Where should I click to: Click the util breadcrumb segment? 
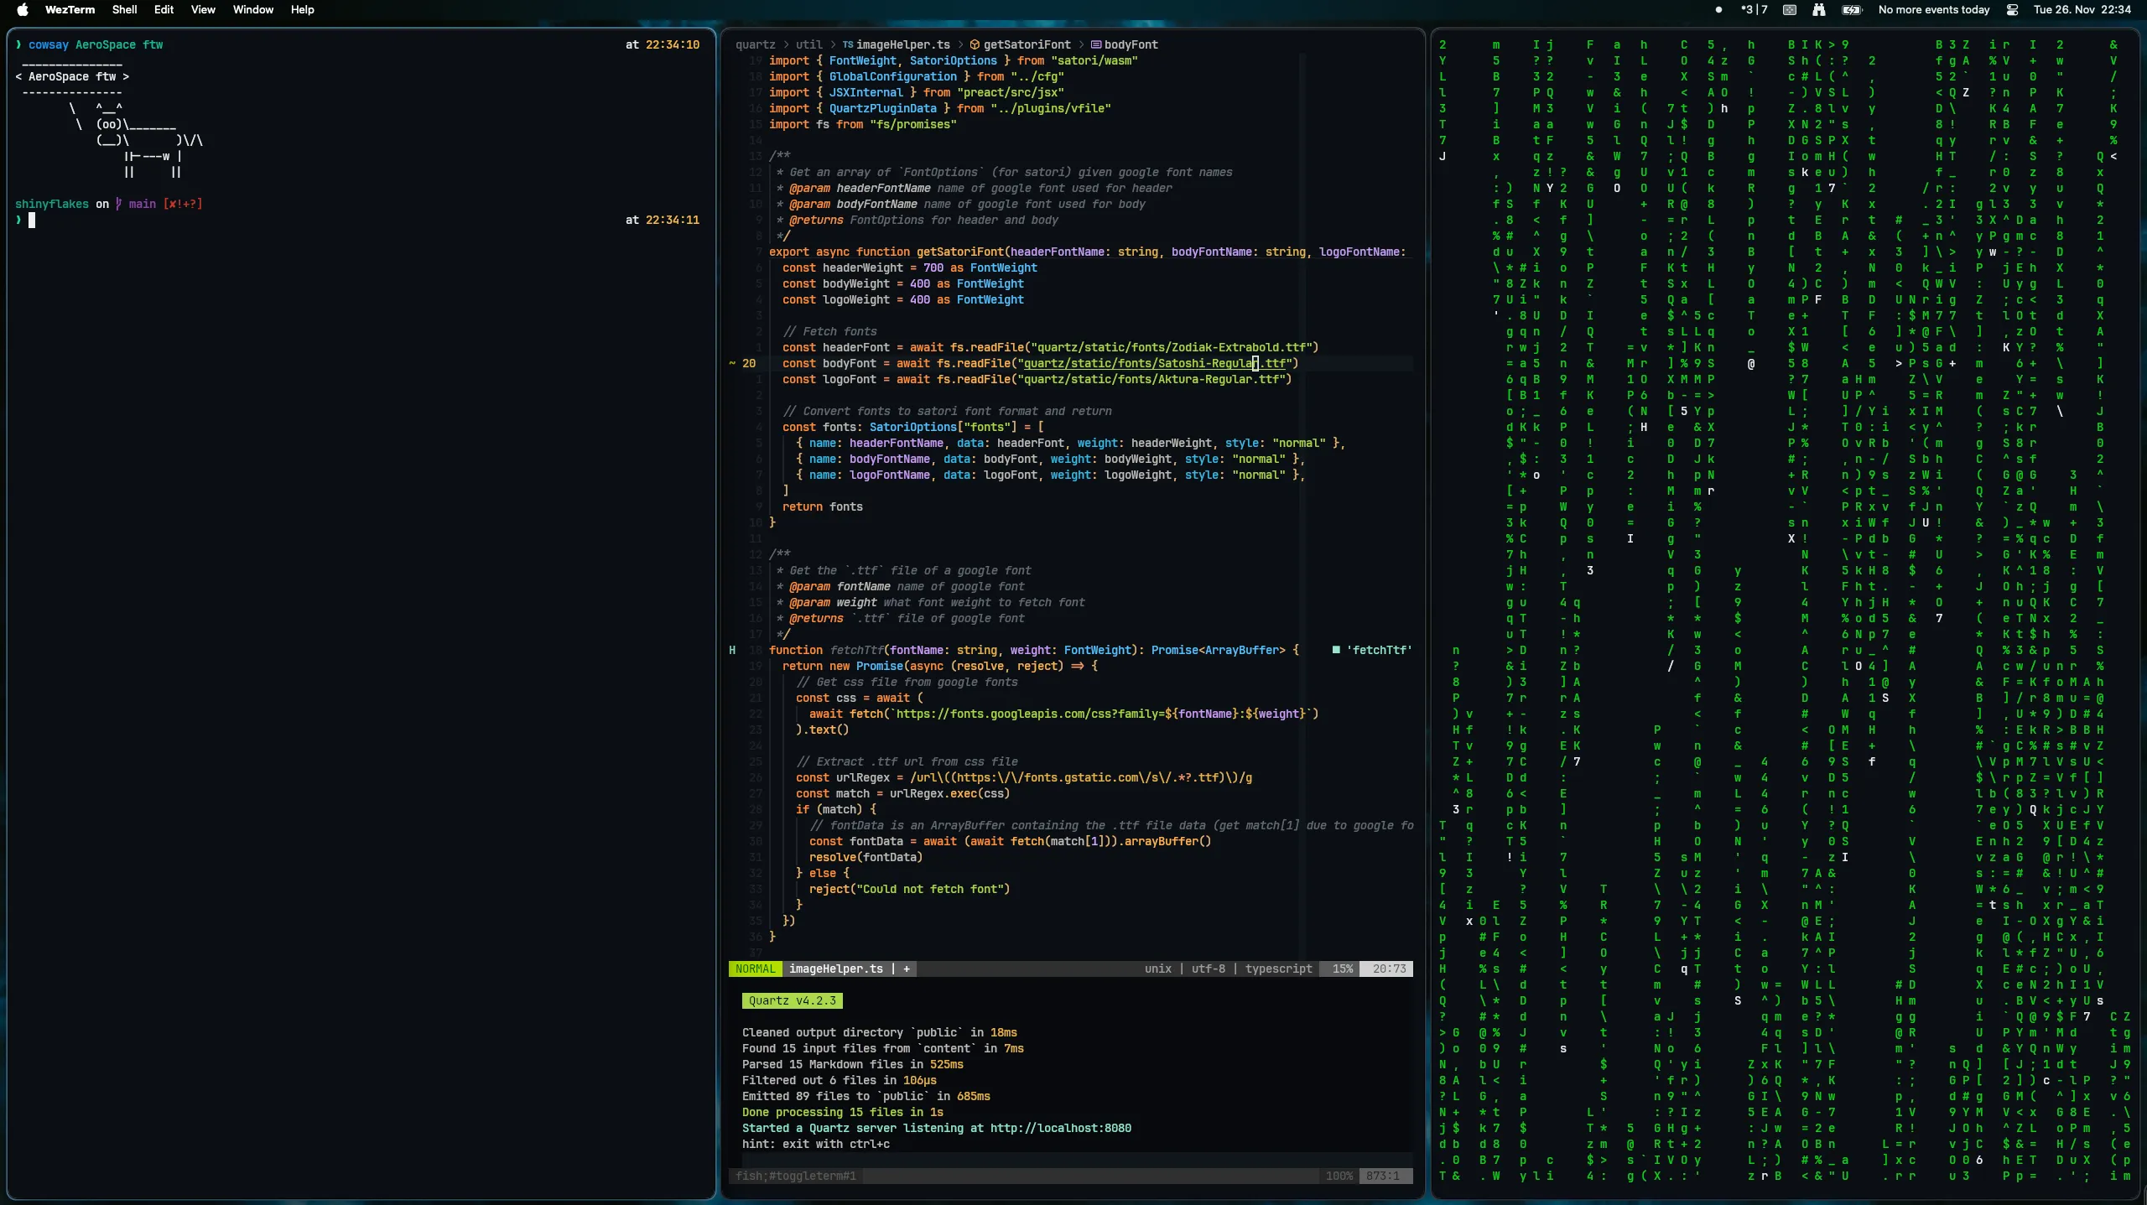808,45
